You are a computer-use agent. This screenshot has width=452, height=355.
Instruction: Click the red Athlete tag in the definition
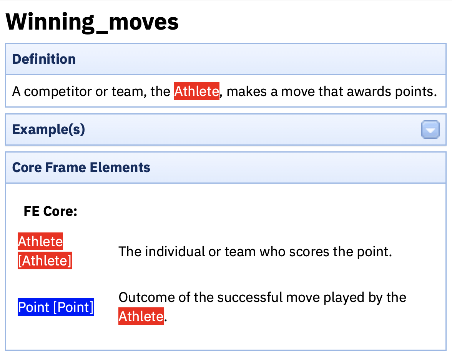pyautogui.click(x=196, y=91)
